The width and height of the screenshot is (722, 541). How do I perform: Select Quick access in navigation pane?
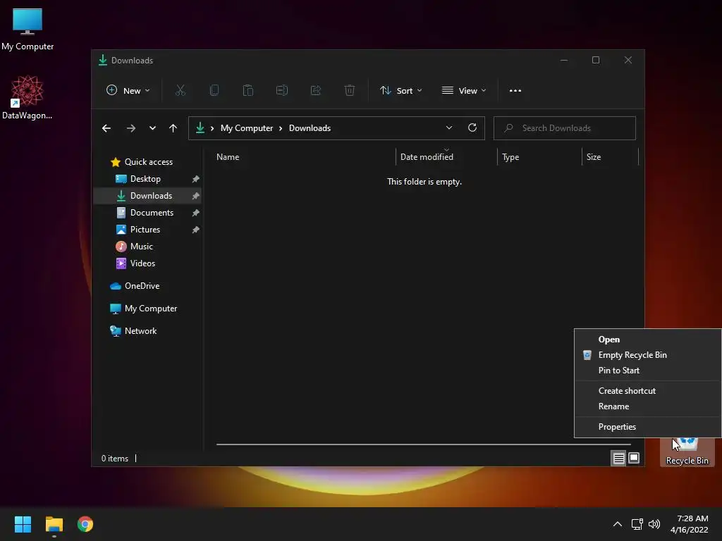click(x=148, y=162)
